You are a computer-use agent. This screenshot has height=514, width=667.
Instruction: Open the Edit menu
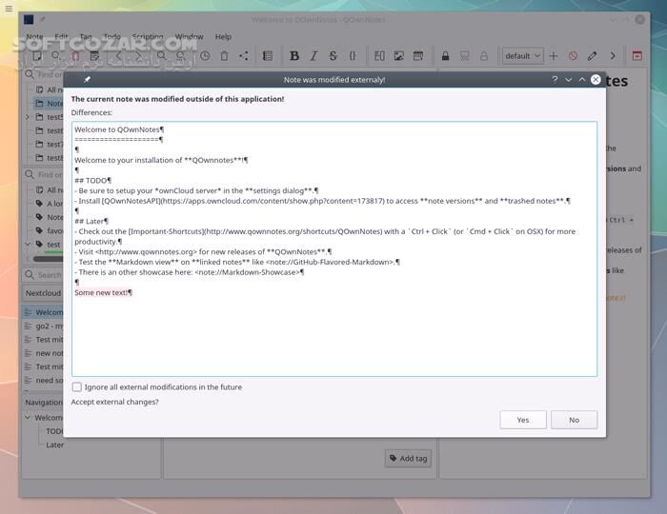point(61,36)
